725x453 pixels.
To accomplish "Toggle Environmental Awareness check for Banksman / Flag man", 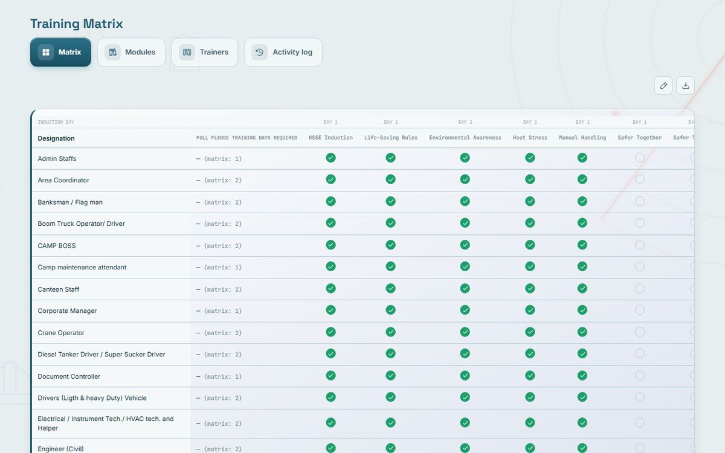I will [465, 201].
